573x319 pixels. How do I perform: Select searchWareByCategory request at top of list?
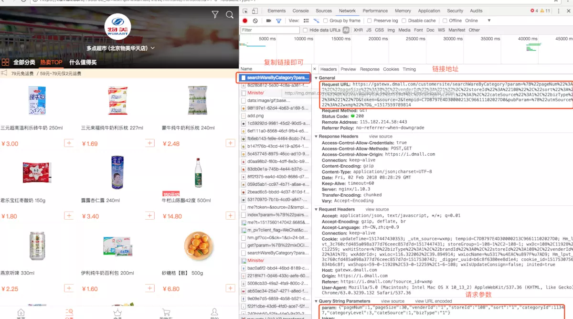(275, 77)
